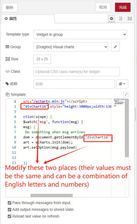The height and width of the screenshot is (224, 137).
Task: Click "/echarts.min.js" text in line 1
Action: coord(49,101)
